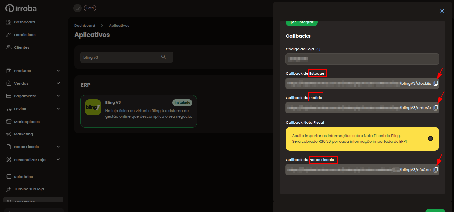The width and height of the screenshot is (454, 212).
Task: Expand the Vendas menu chevron
Action: 58,83
